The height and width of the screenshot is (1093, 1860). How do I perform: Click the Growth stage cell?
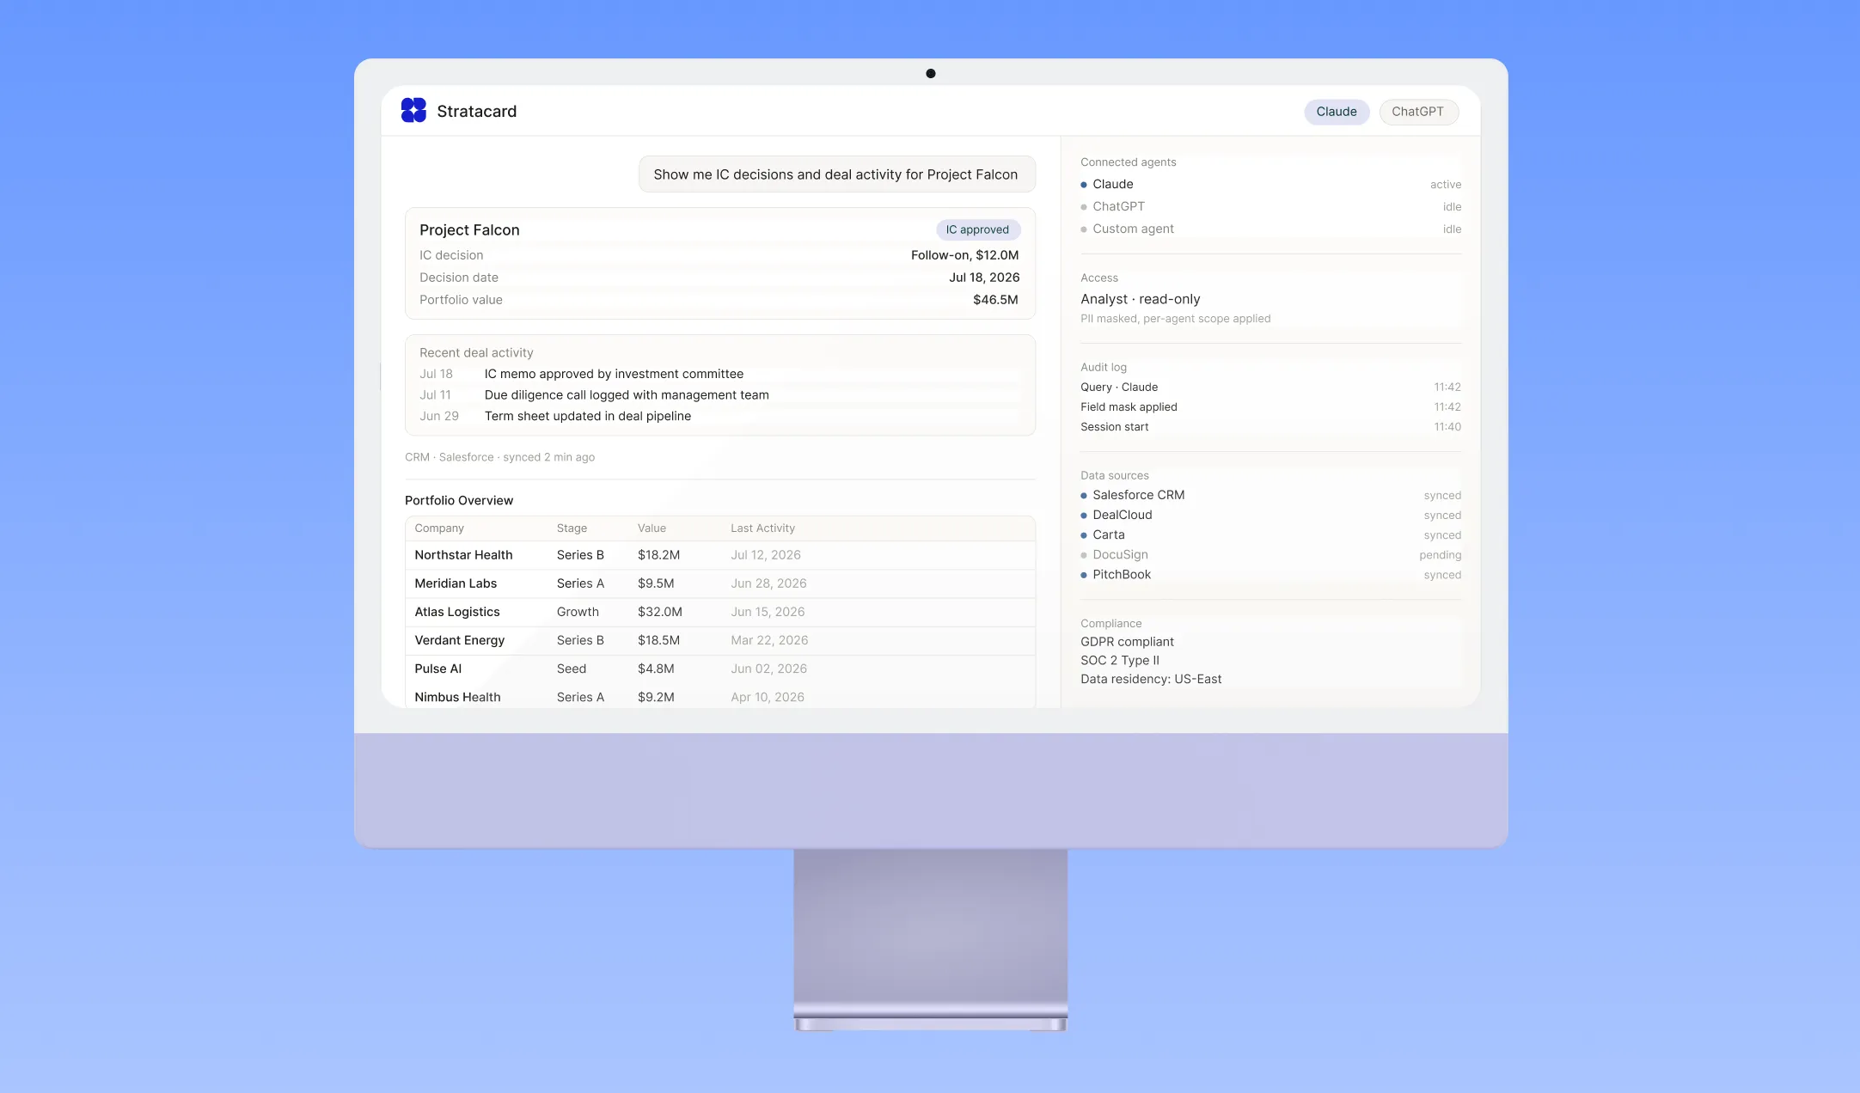[x=578, y=612]
